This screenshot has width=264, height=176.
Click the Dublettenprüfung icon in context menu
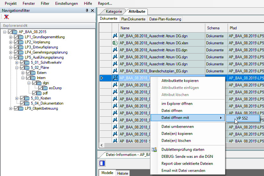pos(154,150)
